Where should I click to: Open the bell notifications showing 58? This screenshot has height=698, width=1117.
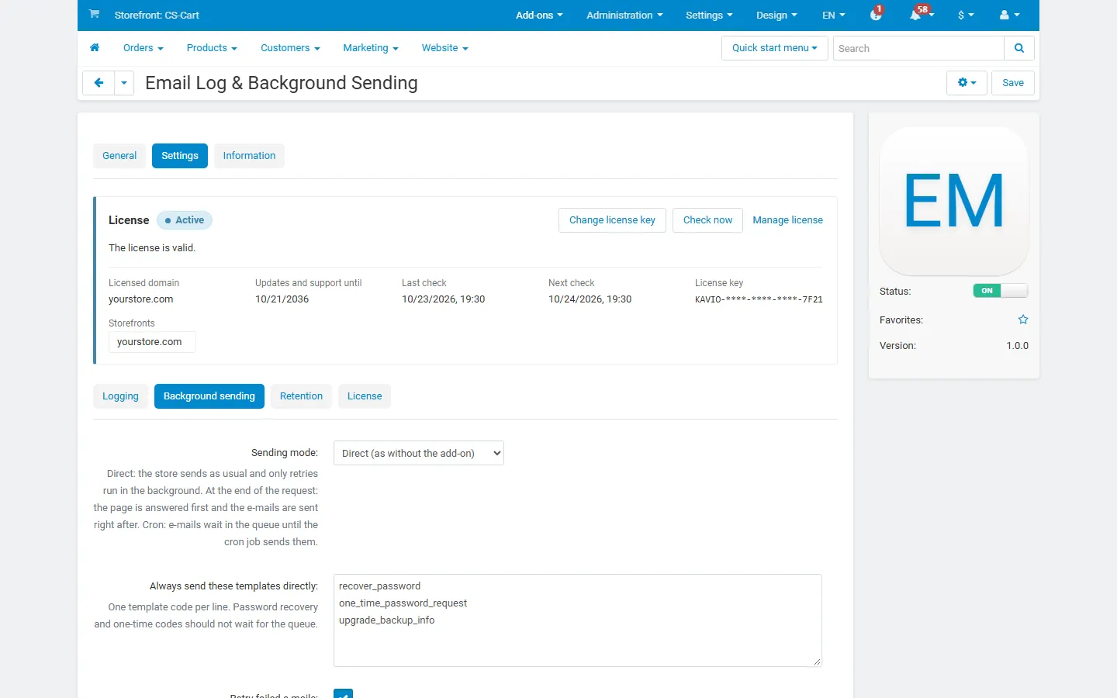coord(921,14)
